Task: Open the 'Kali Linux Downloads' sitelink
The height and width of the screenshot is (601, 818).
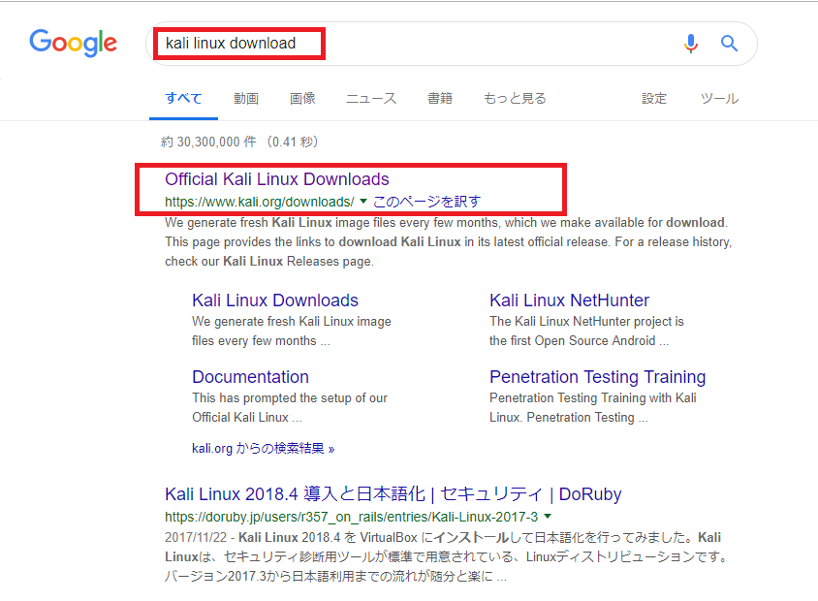Action: click(x=275, y=300)
